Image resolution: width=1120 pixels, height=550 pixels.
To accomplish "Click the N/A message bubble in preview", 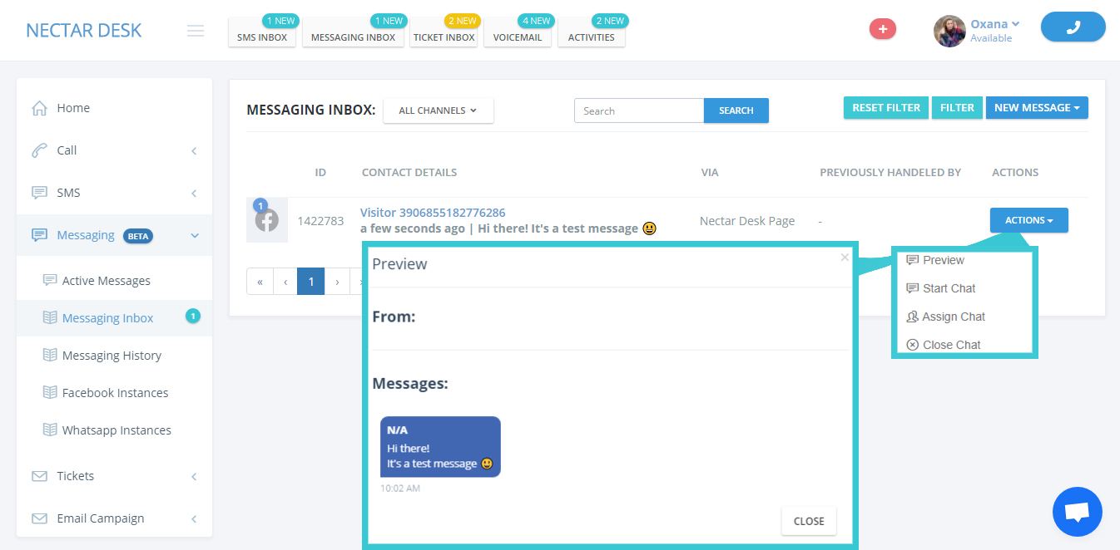I will (x=440, y=447).
